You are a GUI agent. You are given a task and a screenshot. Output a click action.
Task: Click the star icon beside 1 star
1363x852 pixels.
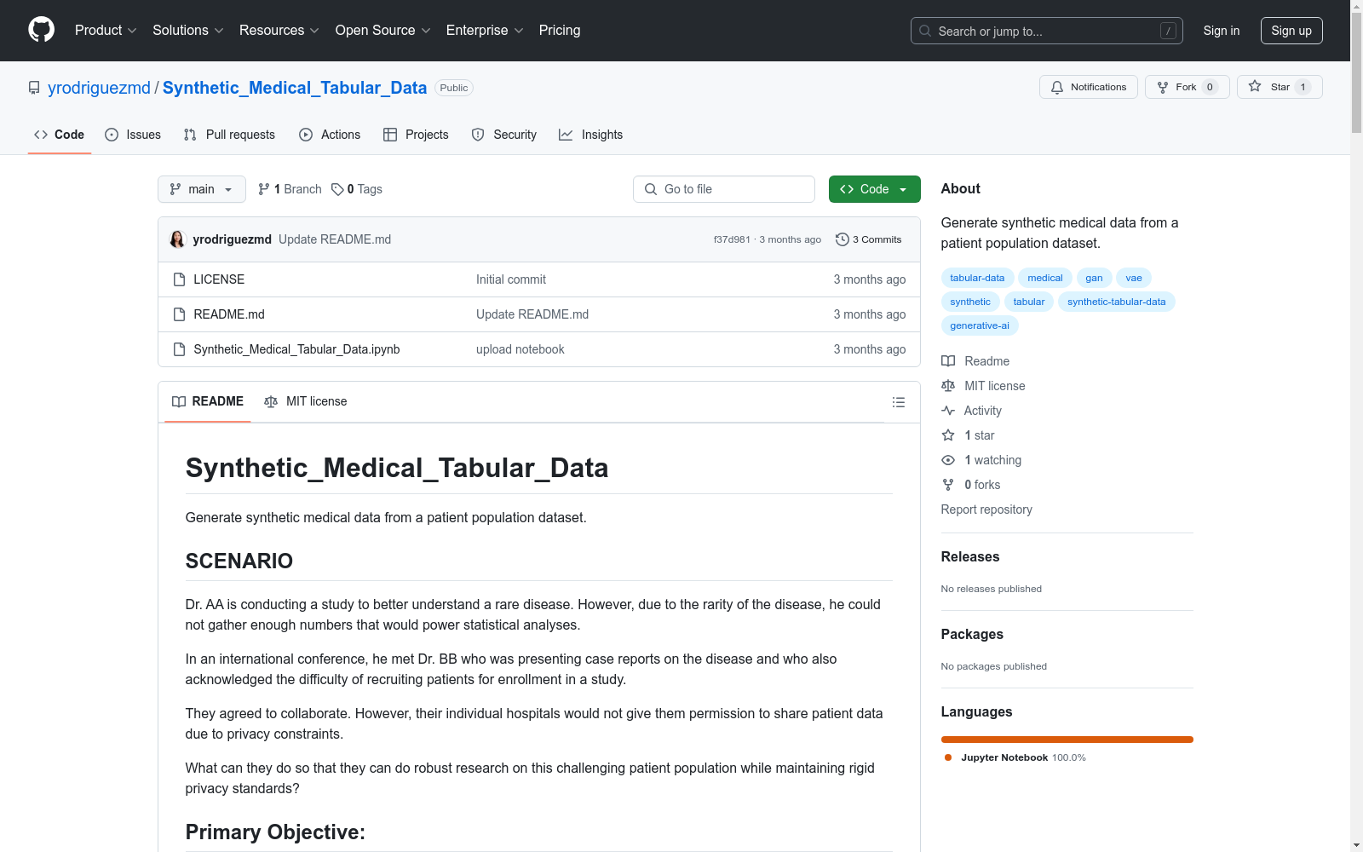948,435
